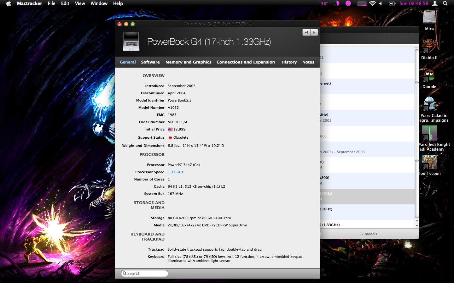The height and width of the screenshot is (283, 454).
Task: Open the Zoo Tycoon desktop icon
Action: pos(429,162)
